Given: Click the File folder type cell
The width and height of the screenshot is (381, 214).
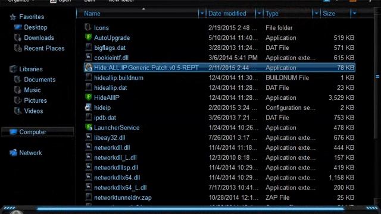Looking at the screenshot, I should (279, 28).
